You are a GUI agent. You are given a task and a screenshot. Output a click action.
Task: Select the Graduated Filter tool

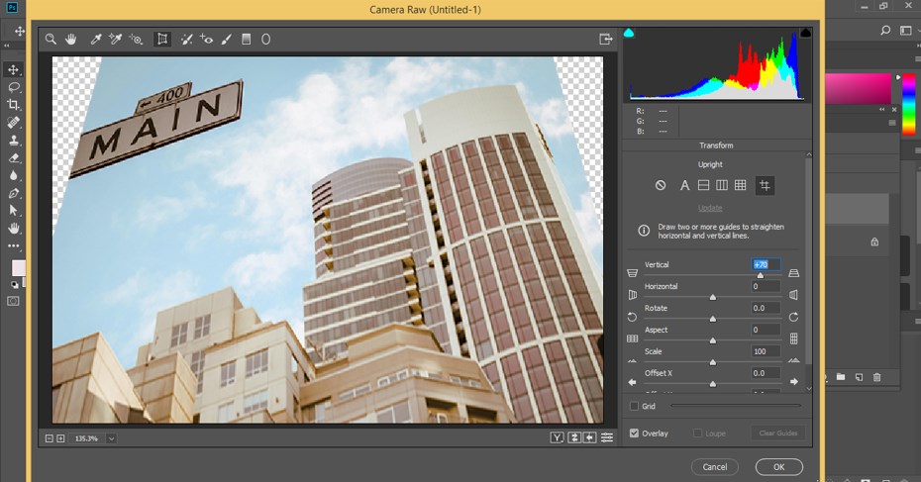click(247, 40)
